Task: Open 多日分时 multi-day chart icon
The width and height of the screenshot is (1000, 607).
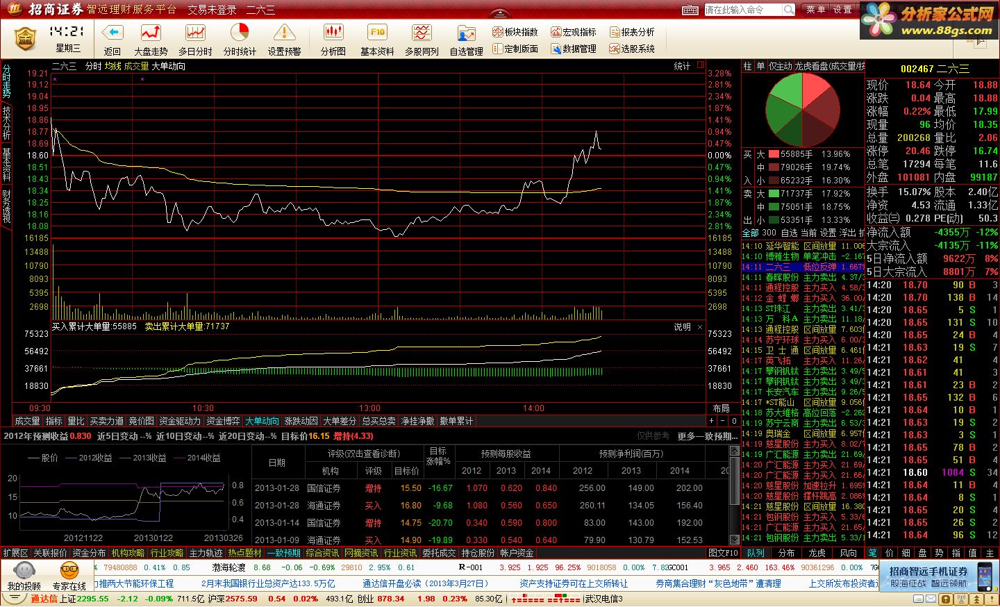Action: 195,33
